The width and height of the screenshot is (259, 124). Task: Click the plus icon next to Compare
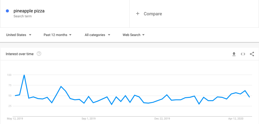click(x=138, y=14)
